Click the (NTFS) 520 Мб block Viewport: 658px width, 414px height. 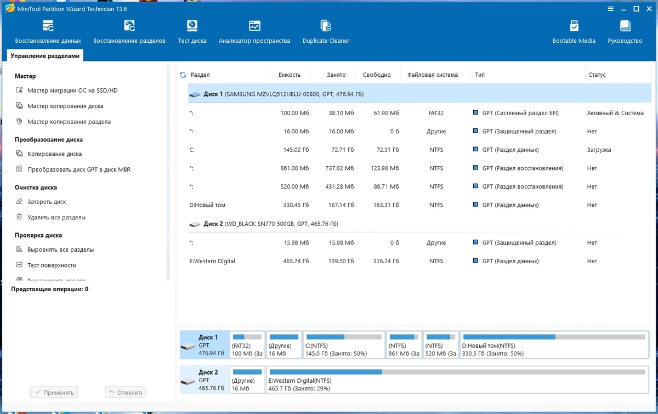(x=440, y=345)
